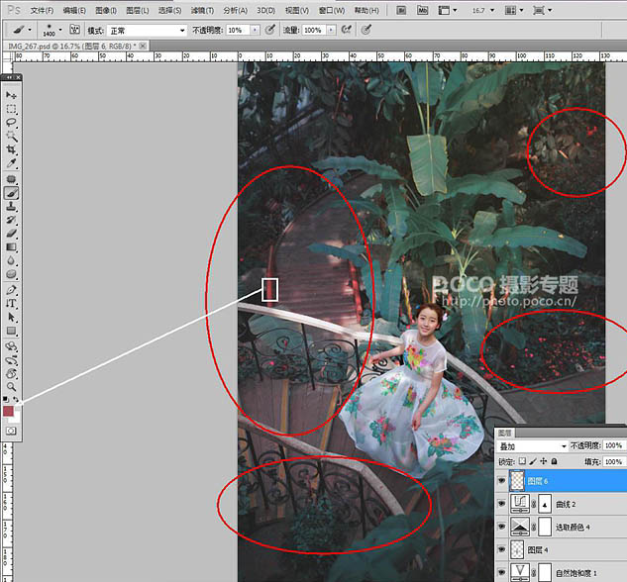This screenshot has height=582, width=627.
Task: Select the Pen tool
Action: tap(11, 290)
